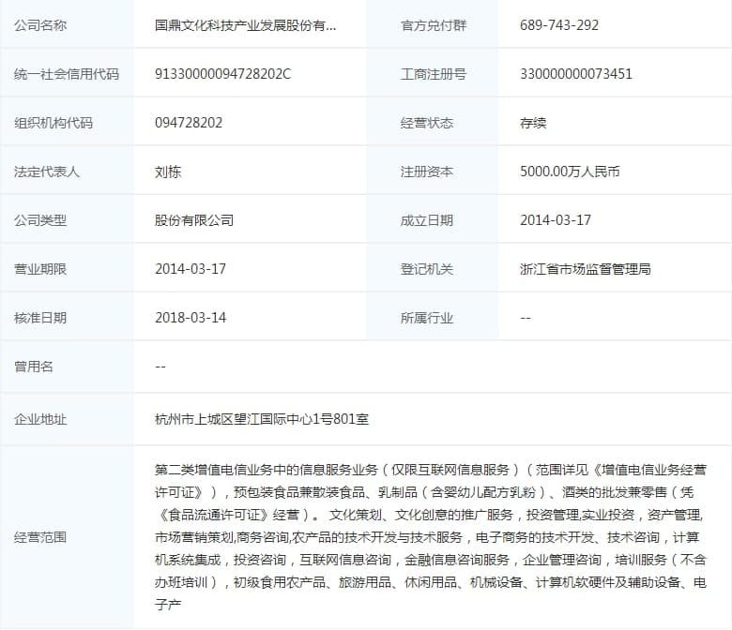Screen dimensions: 732x630
Task: Click the 法定代表人 label
Action: (x=47, y=172)
